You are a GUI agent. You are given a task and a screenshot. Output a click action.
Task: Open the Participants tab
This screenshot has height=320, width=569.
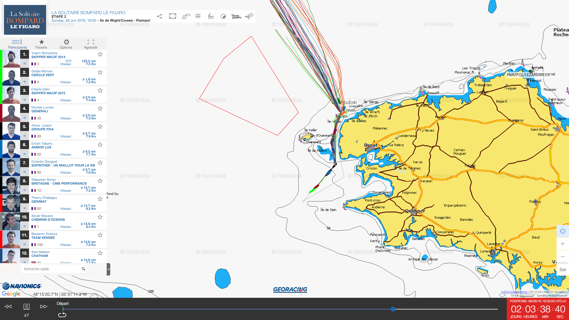pos(17,44)
